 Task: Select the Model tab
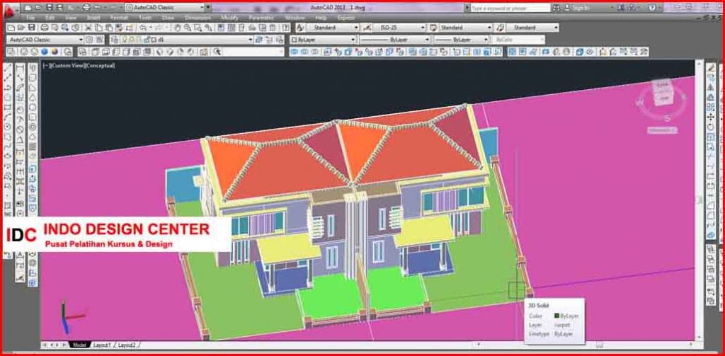pos(79,345)
